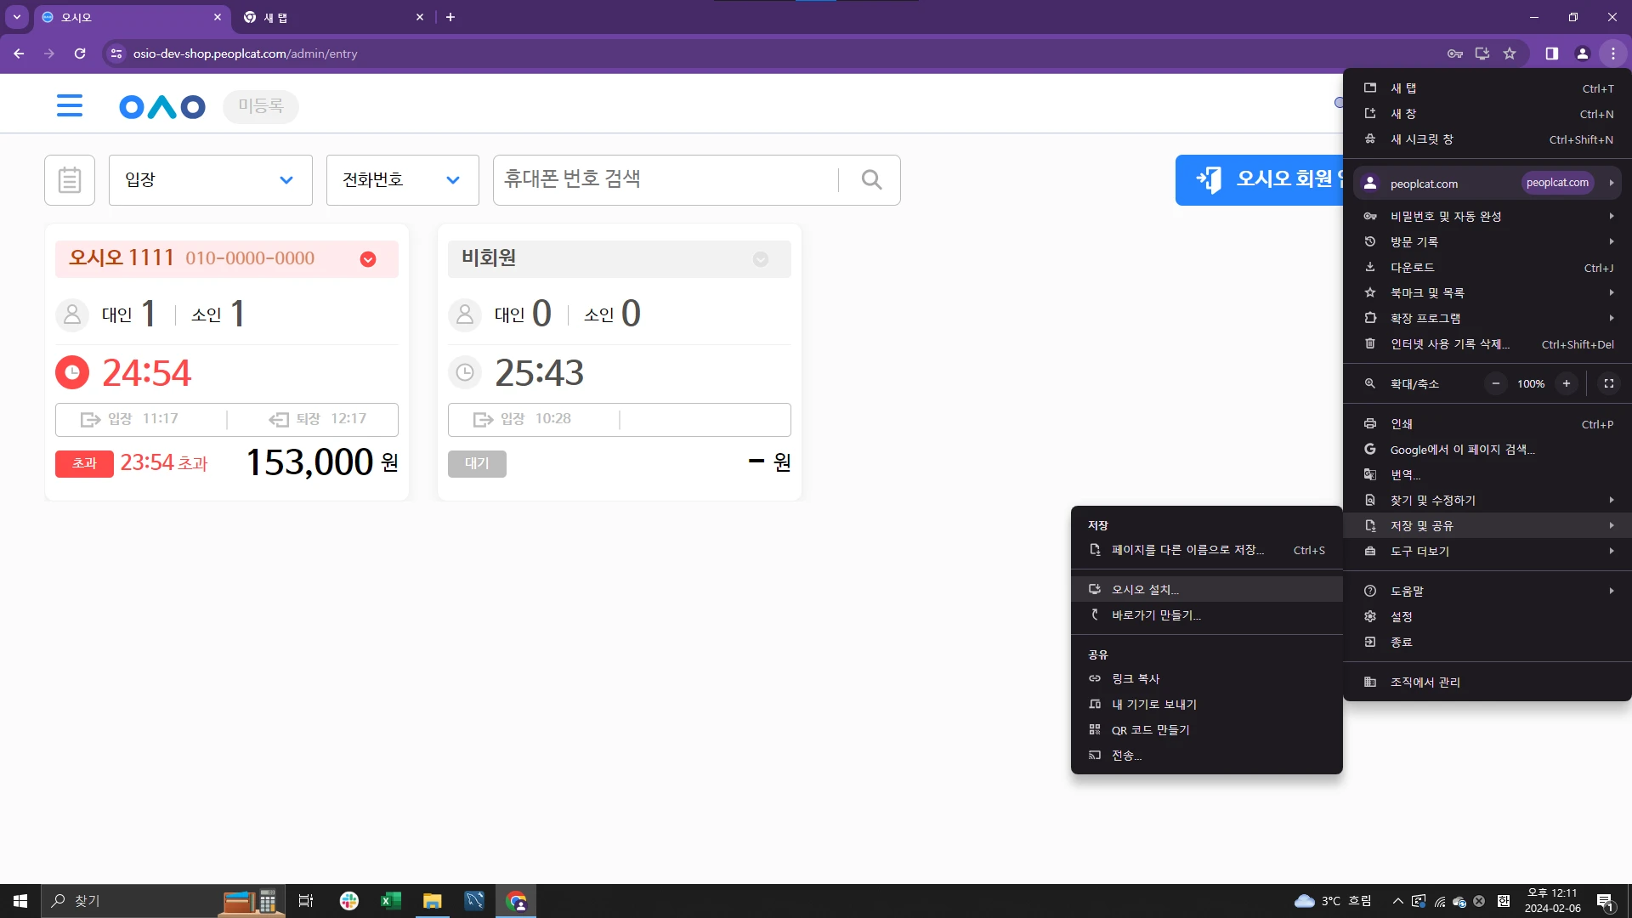1632x918 pixels.
Task: Click the 오시오 회원 blue button
Action: click(x=1259, y=179)
